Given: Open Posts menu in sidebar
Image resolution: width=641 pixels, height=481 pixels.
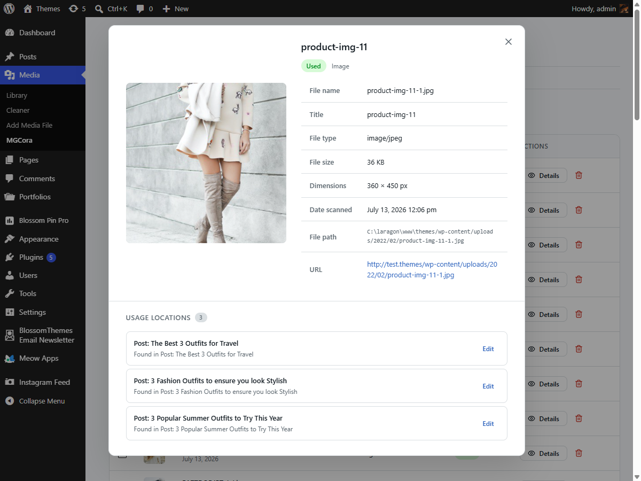Looking at the screenshot, I should (43, 57).
